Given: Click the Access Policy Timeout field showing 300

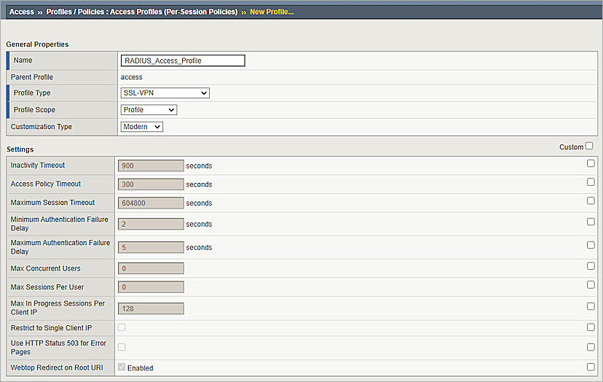Looking at the screenshot, I should click(x=151, y=184).
